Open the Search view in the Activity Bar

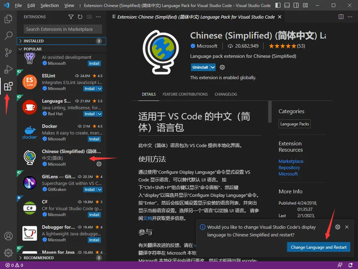8,35
